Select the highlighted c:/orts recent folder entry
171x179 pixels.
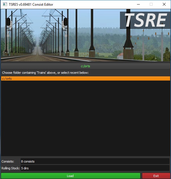click(85, 79)
